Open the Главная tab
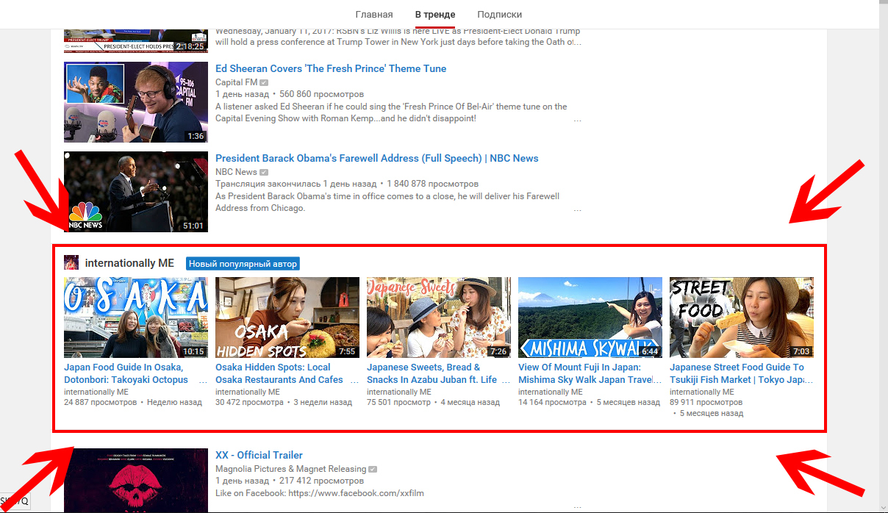888x513 pixels. click(x=374, y=15)
